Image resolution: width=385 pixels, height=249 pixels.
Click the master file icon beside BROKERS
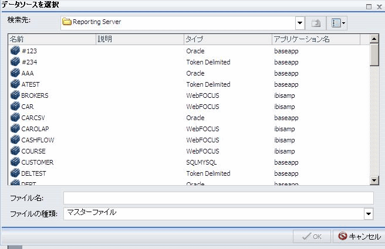pyautogui.click(x=15, y=95)
